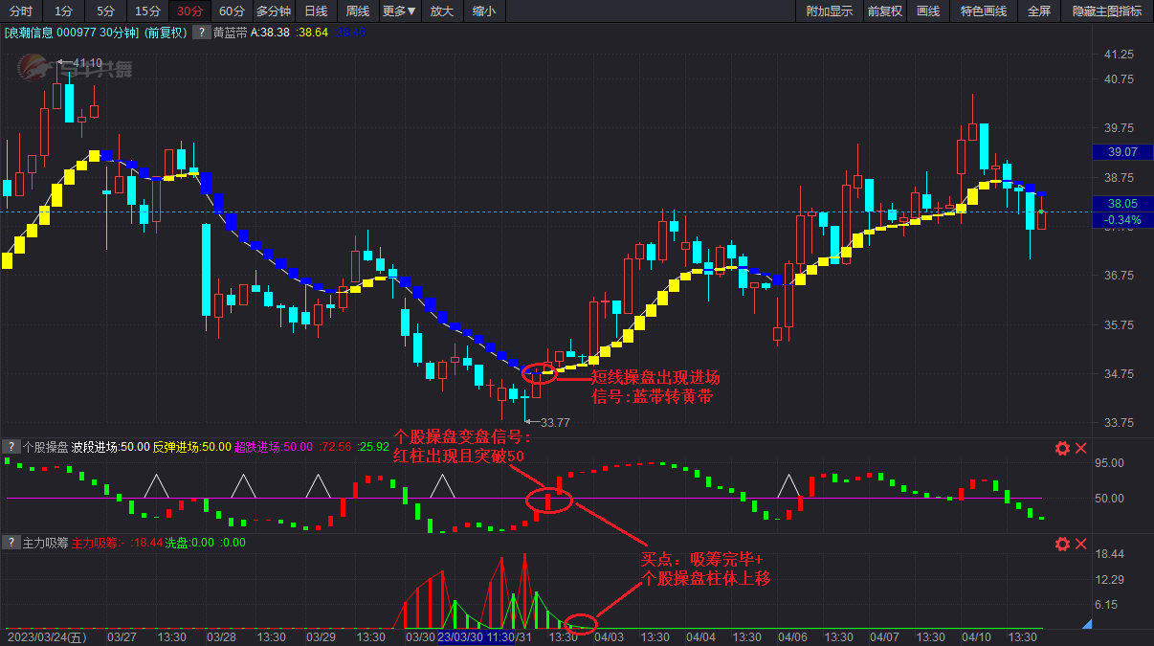Click the 34.75 price axis label
Viewport: 1154px width, 646px height.
point(1120,373)
